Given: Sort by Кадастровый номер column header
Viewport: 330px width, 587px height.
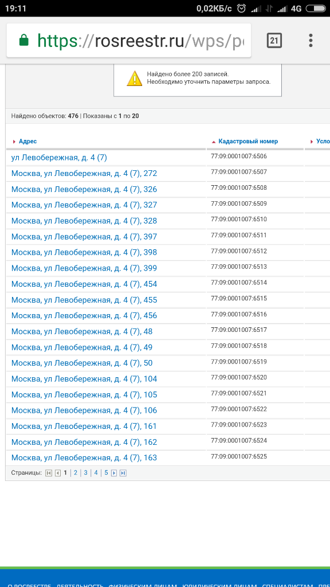Looking at the screenshot, I should (x=248, y=142).
